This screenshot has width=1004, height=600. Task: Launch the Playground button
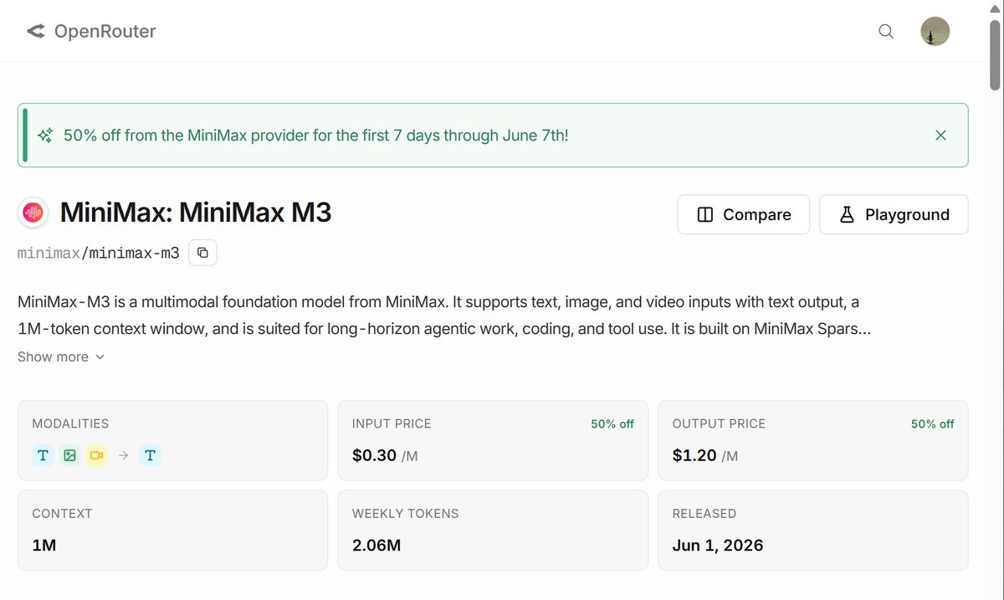894,214
